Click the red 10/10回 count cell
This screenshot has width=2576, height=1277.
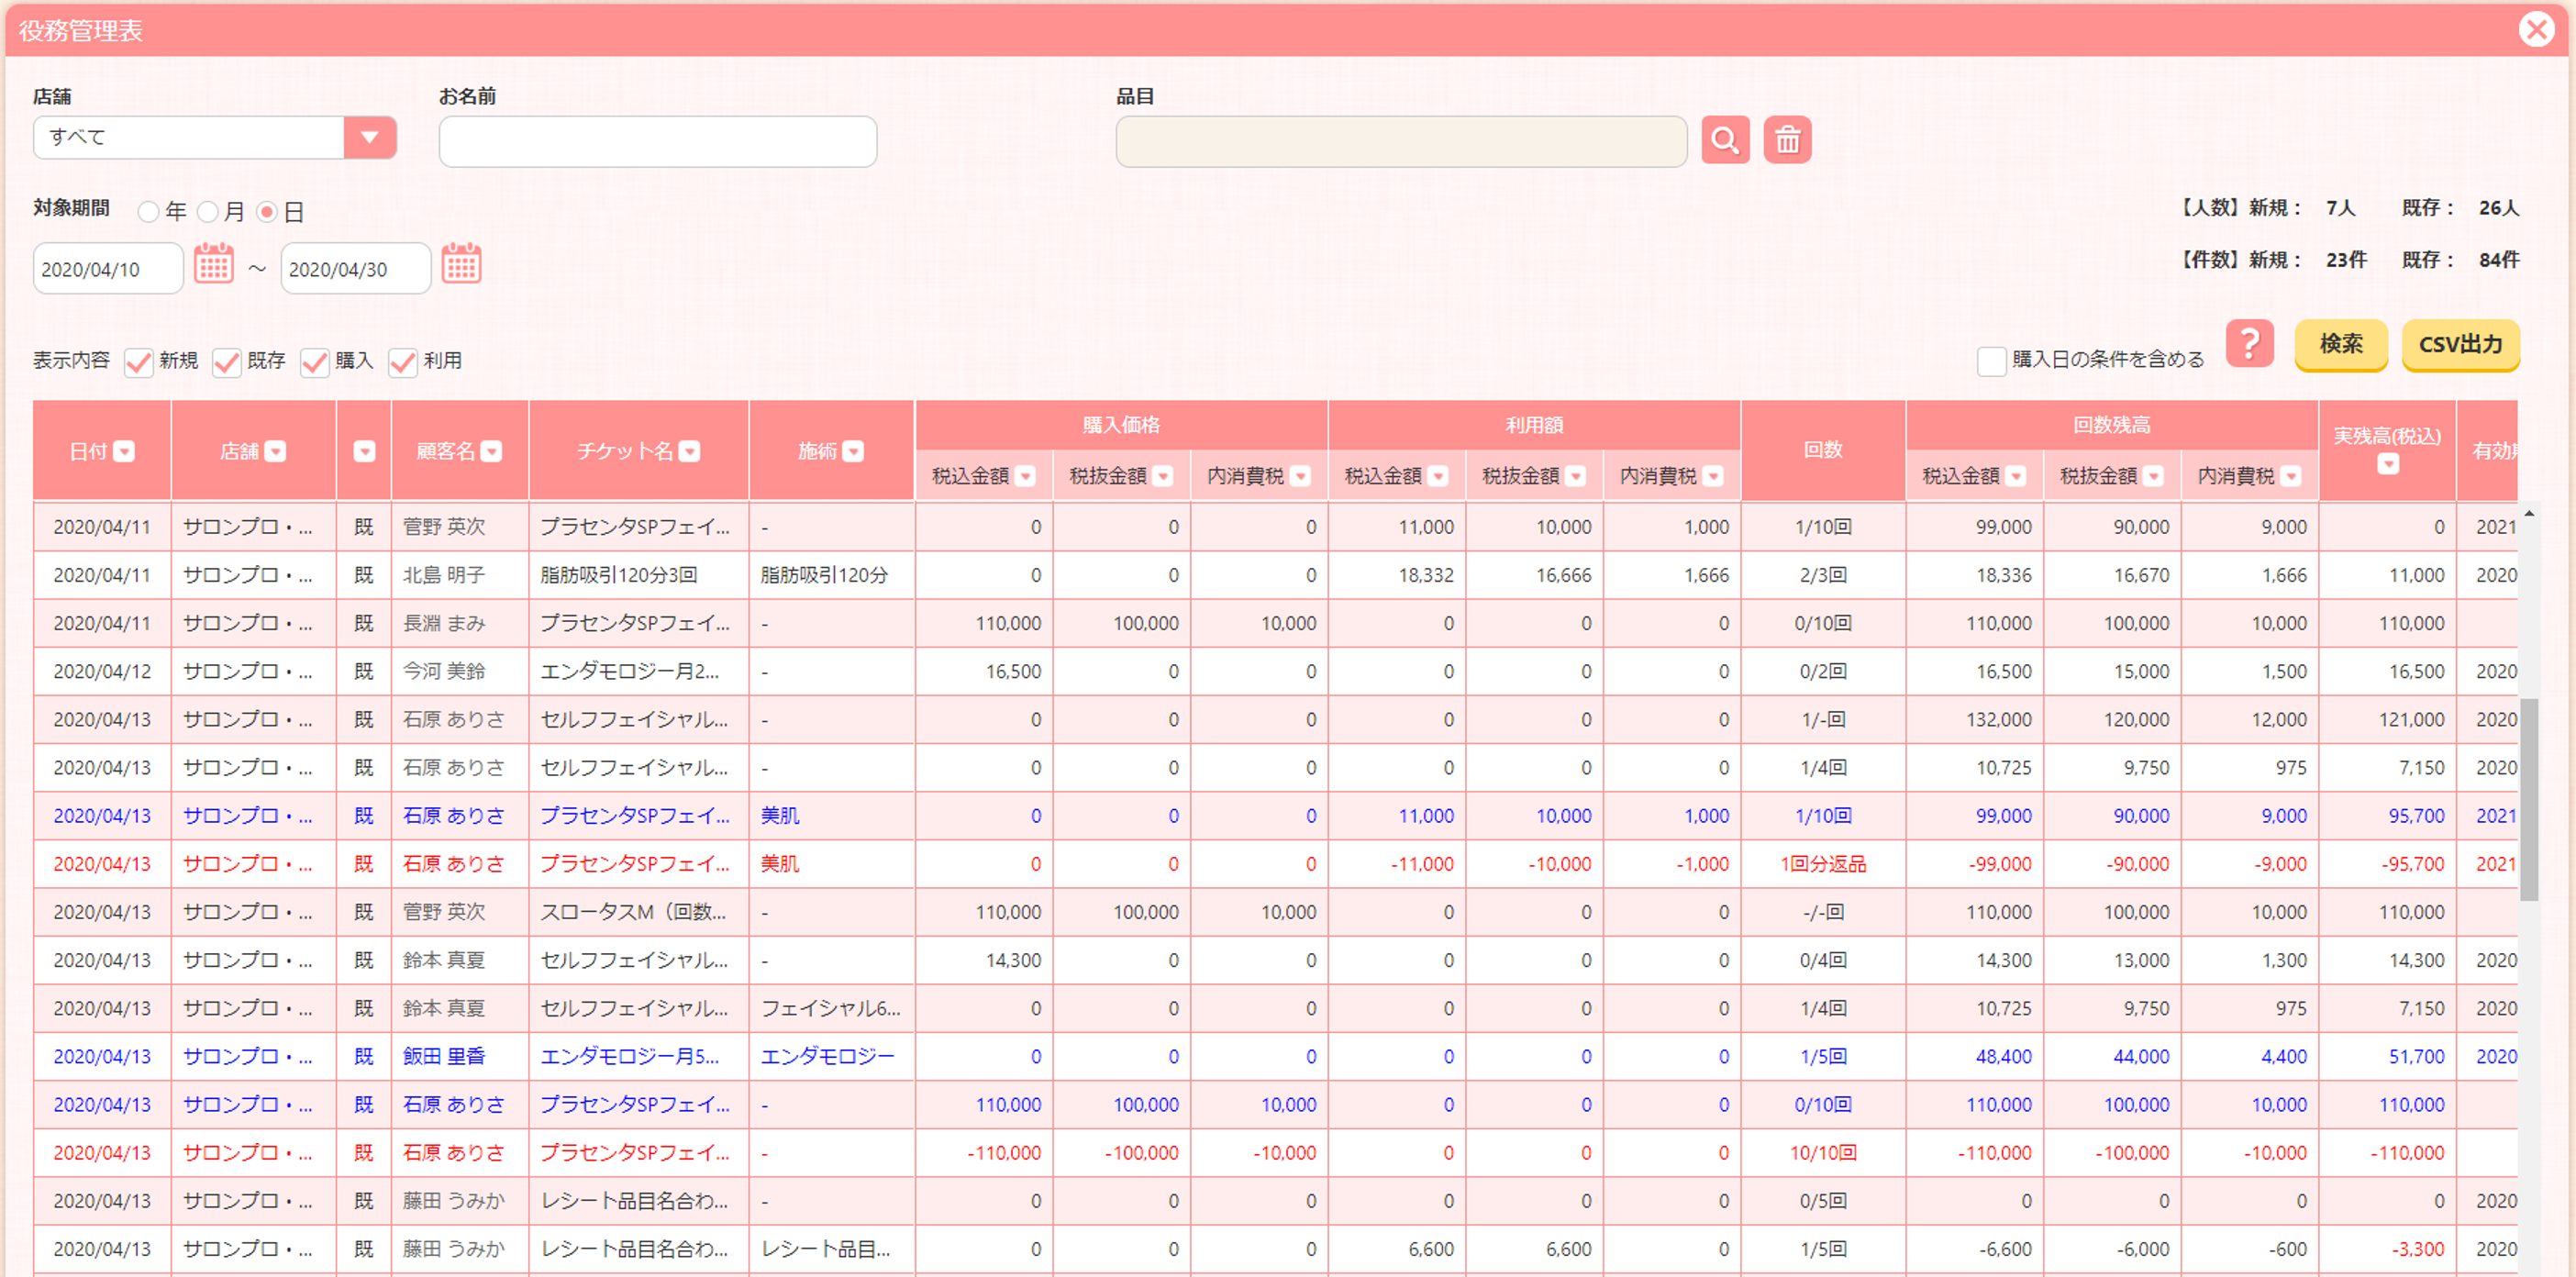coord(1823,1154)
